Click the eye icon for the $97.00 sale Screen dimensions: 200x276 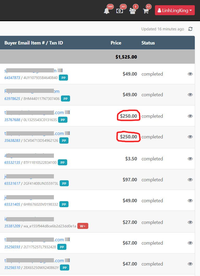[x=190, y=180]
